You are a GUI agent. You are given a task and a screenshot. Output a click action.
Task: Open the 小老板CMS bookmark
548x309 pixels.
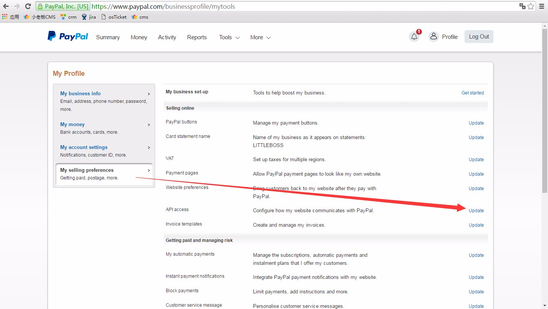point(40,17)
